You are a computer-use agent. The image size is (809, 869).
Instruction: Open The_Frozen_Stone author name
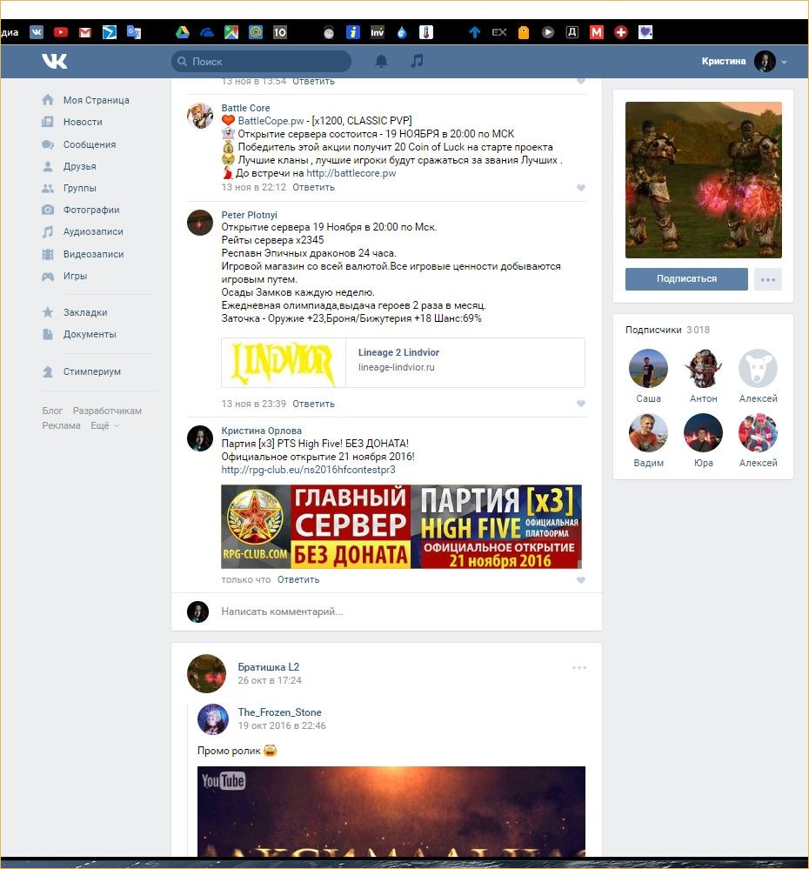pyautogui.click(x=280, y=712)
